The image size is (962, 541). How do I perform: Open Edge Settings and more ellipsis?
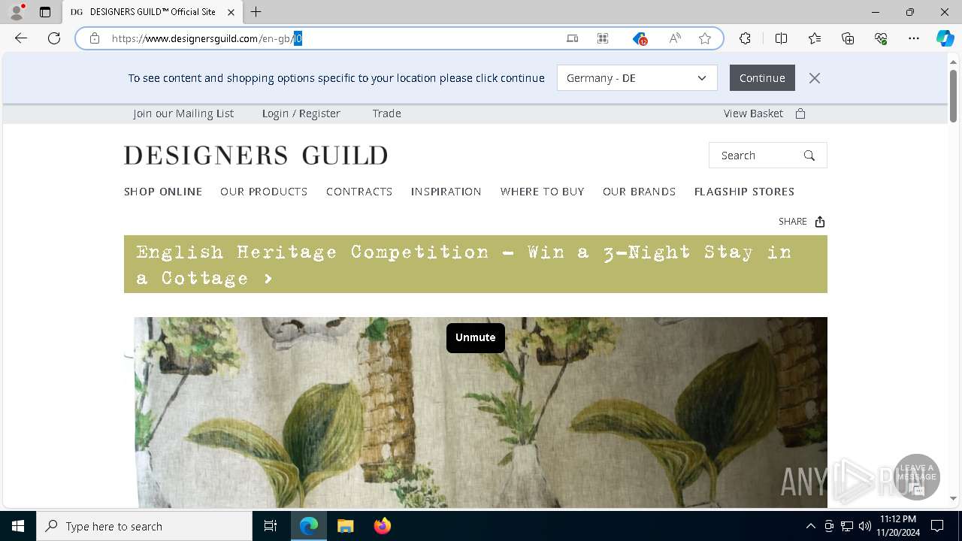(x=914, y=38)
